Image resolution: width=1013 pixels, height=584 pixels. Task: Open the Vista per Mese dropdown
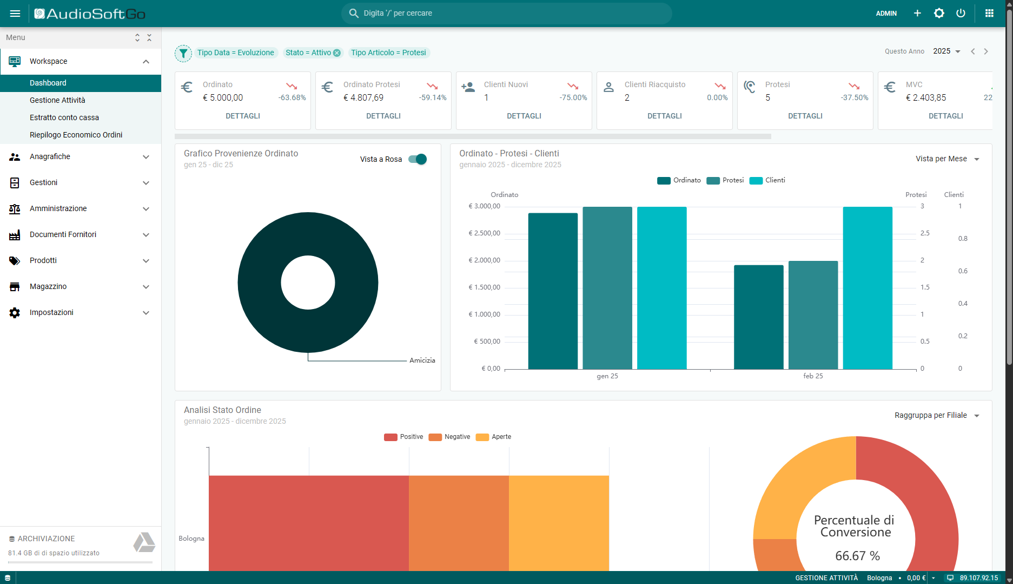click(948, 159)
